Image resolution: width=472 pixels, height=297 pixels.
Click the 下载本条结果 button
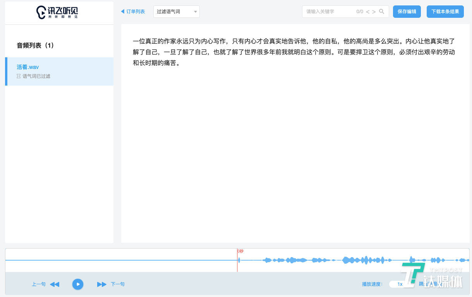click(445, 12)
